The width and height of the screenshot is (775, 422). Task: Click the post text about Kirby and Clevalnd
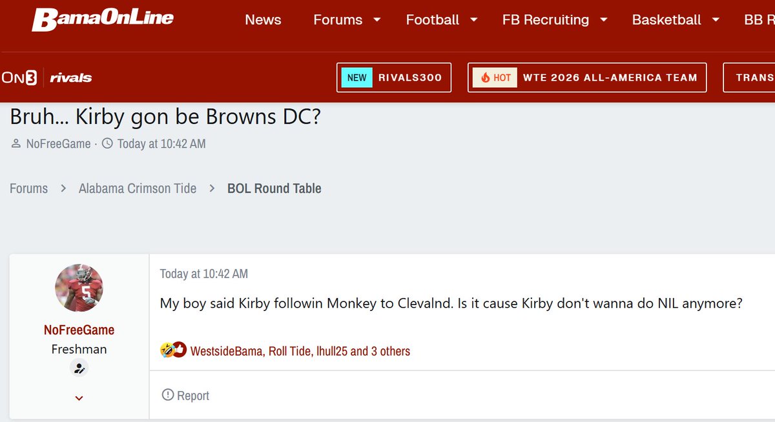(x=451, y=303)
